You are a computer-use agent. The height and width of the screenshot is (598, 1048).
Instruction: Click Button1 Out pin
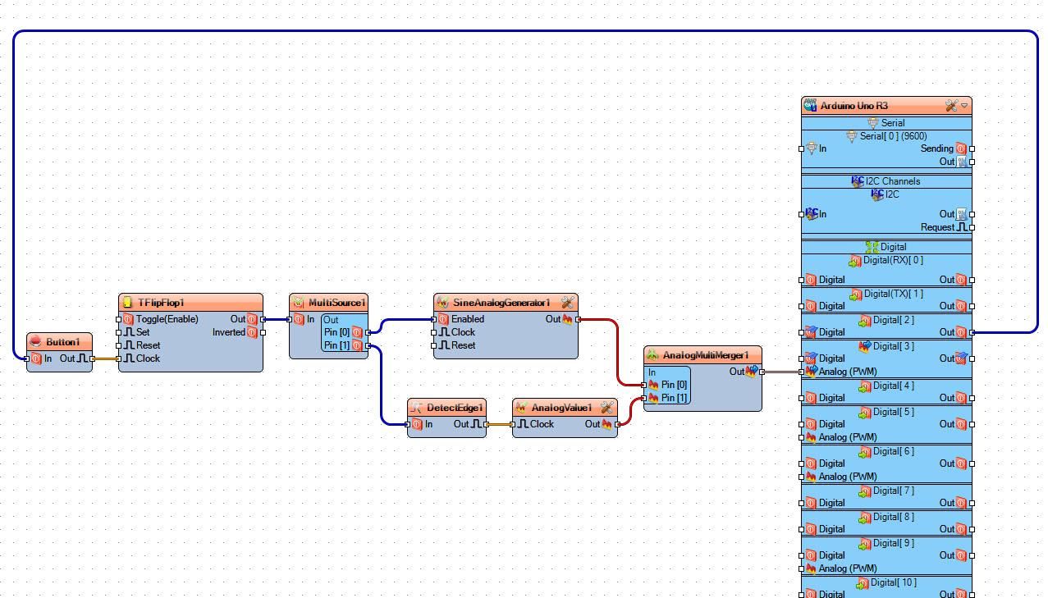pos(92,358)
